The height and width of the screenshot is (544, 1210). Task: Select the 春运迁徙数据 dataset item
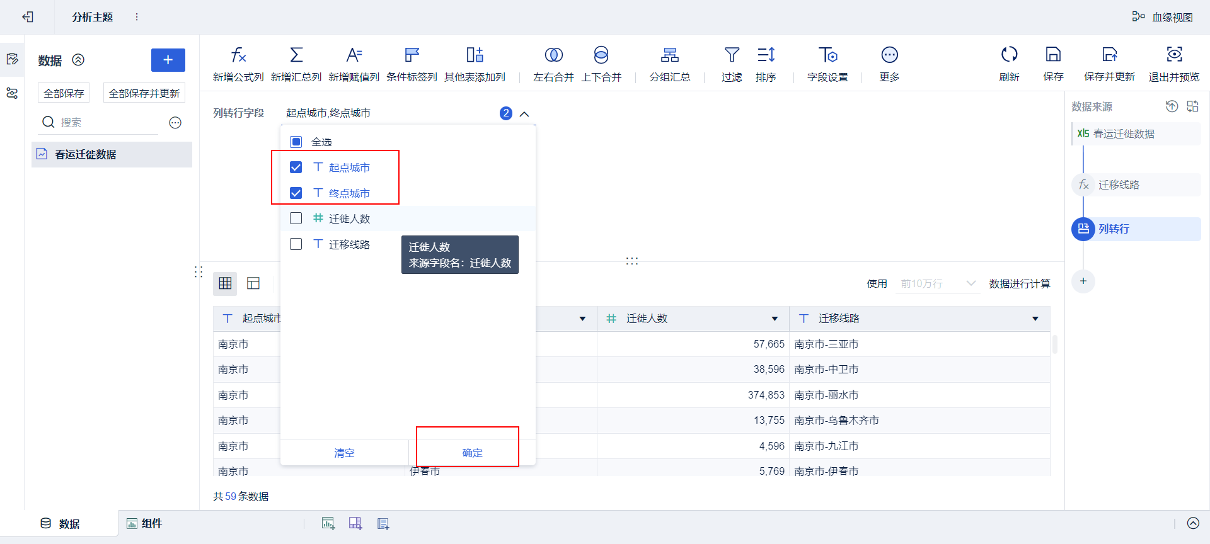112,154
